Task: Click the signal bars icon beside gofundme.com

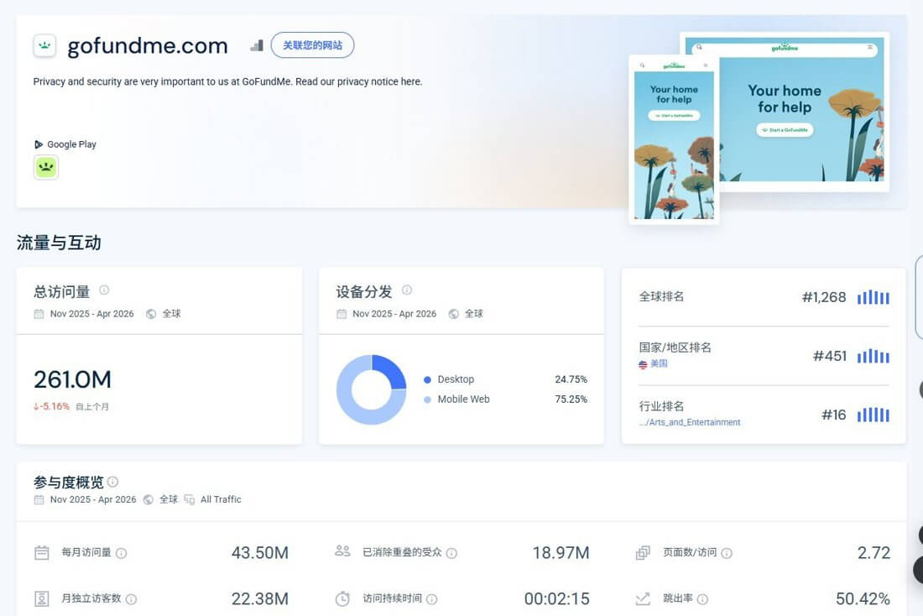Action: click(257, 45)
